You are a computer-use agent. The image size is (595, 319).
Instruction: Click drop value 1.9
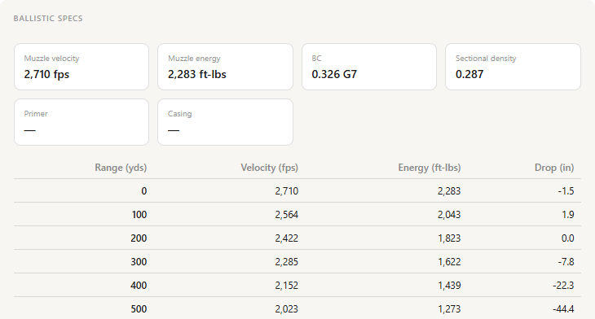567,215
